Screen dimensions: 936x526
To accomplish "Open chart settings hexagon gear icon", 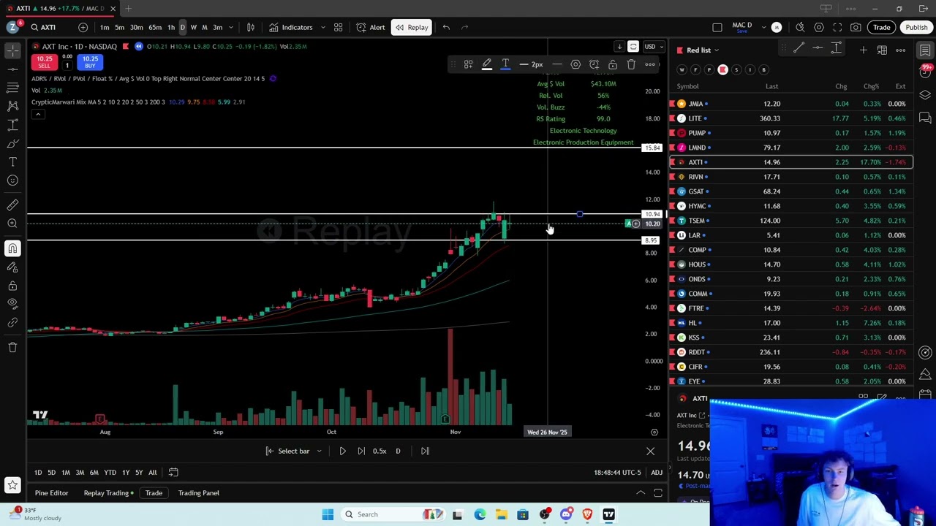I will pyautogui.click(x=818, y=27).
